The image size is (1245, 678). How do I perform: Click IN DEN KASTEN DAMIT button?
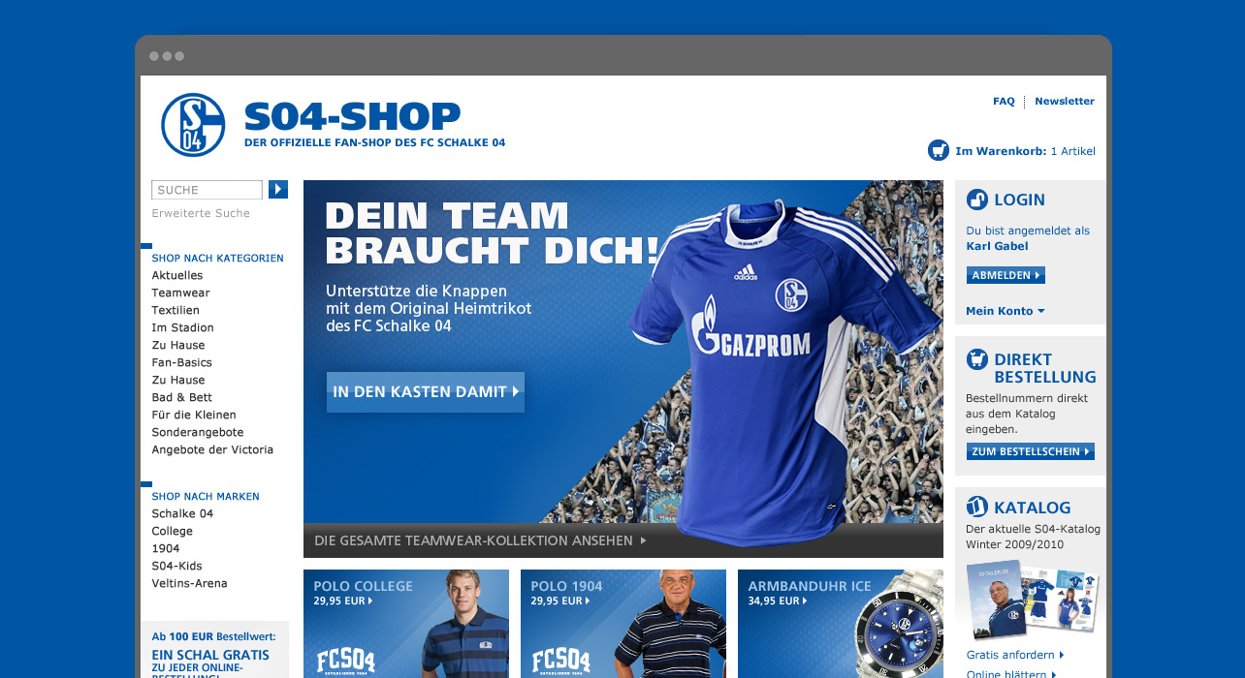[x=426, y=392]
